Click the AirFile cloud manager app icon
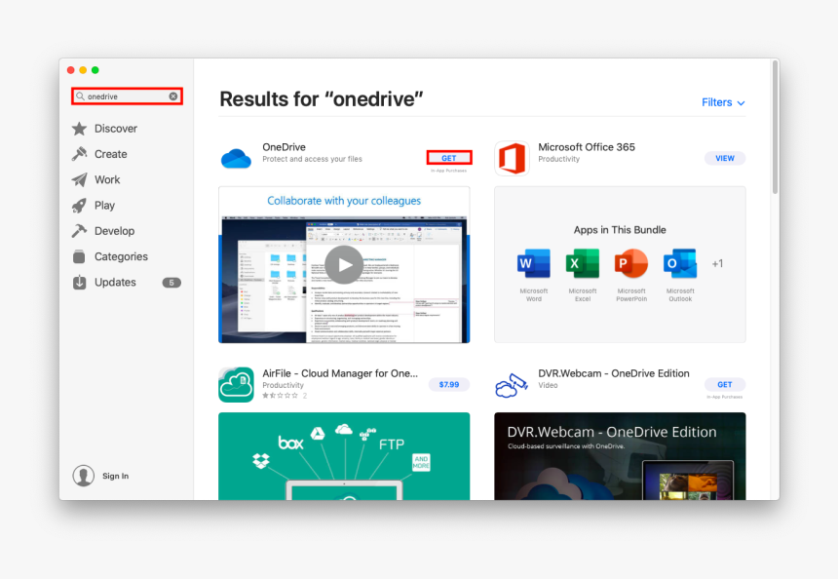838x579 pixels. pos(236,384)
